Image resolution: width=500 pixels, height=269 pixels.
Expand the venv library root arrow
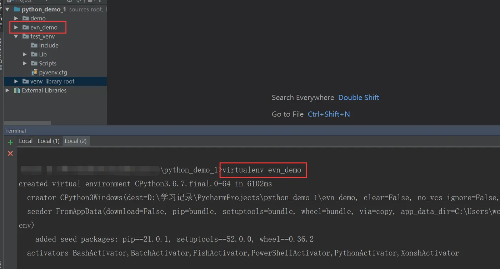[16, 81]
